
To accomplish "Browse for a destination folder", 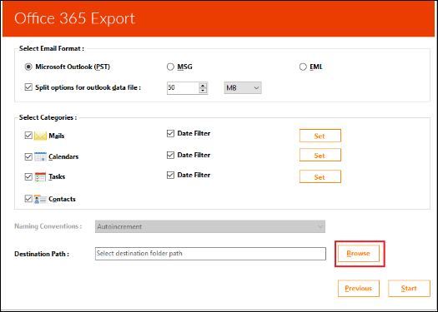I will pos(359,254).
